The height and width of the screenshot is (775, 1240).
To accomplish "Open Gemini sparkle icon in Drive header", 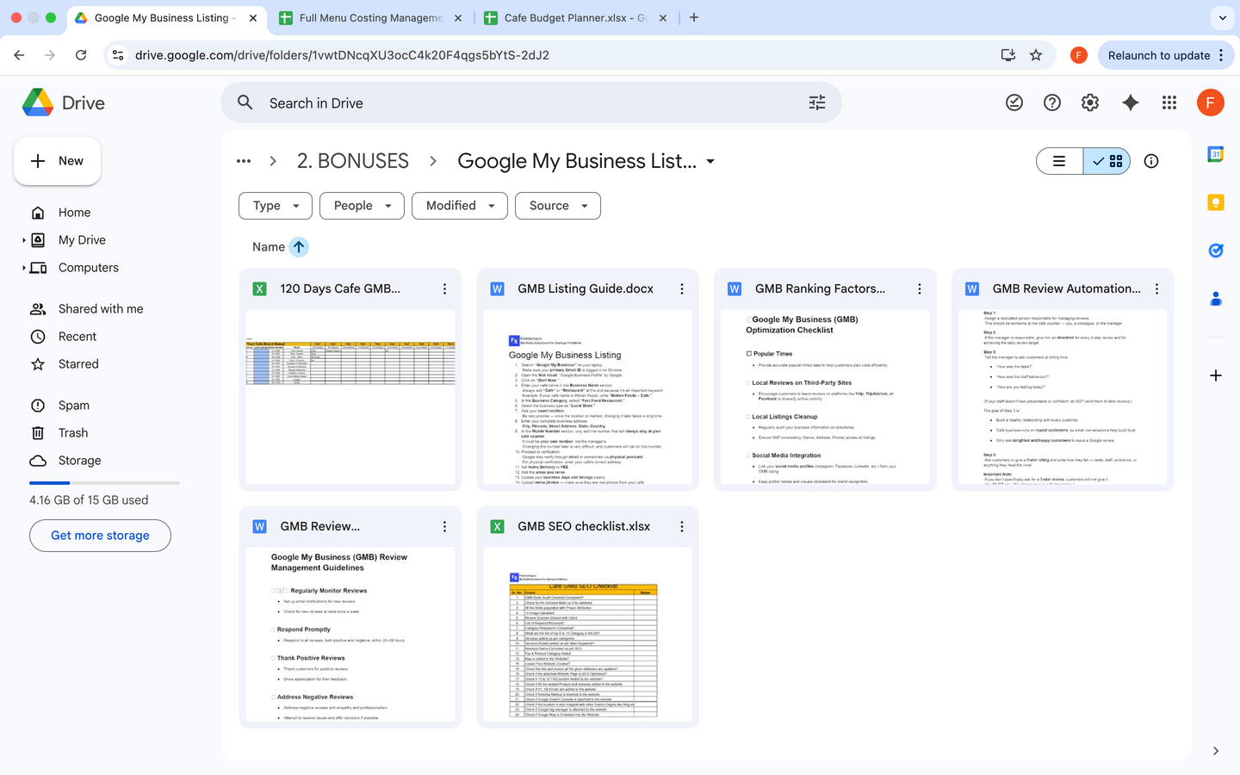I will click(1130, 103).
